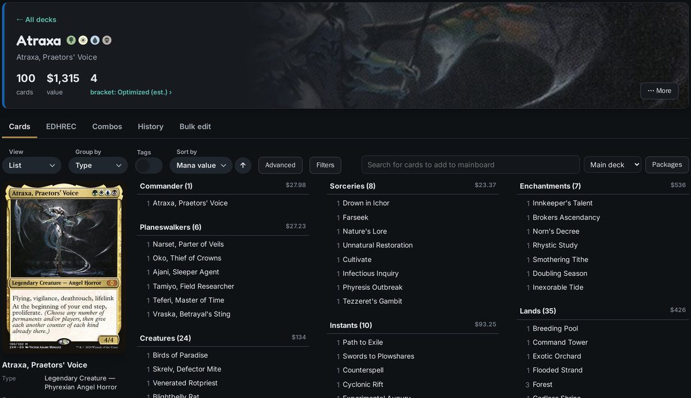Click the Atraxa, Praetors' Voice card image

[63, 267]
